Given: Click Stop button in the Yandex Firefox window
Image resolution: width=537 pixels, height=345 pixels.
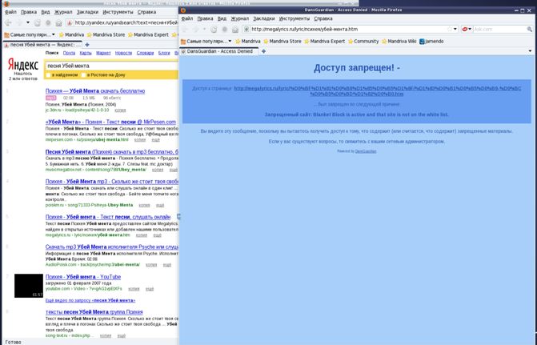Looking at the screenshot, I should [x=48, y=23].
